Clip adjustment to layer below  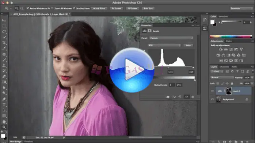(168, 97)
